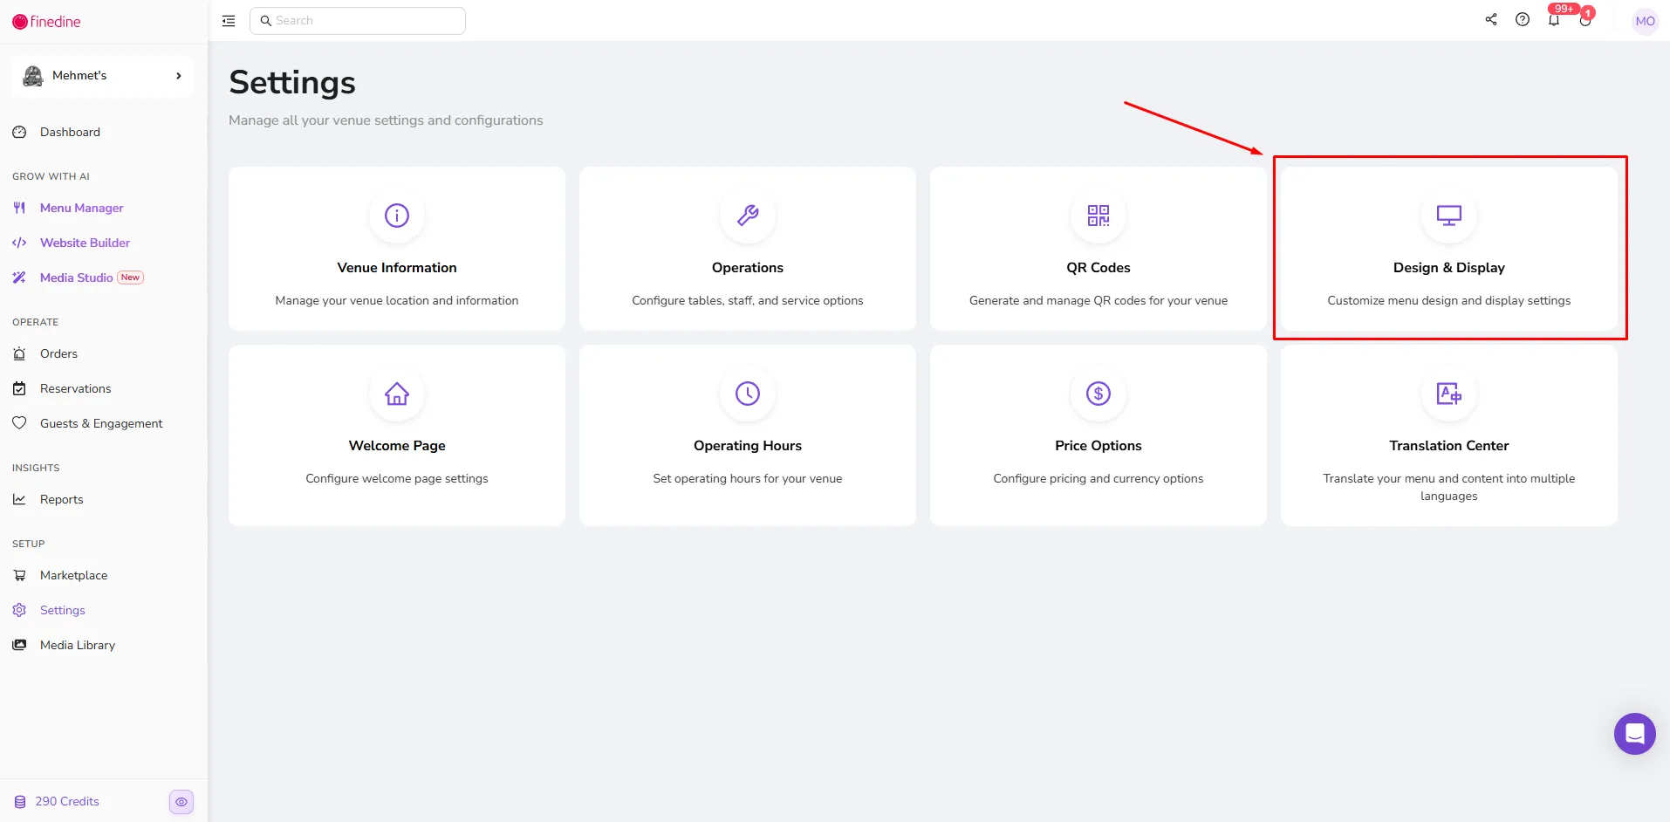
Task: Select the Venue Information info icon
Action: [x=397, y=216]
